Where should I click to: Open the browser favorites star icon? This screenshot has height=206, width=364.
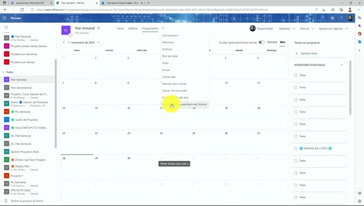333,10
